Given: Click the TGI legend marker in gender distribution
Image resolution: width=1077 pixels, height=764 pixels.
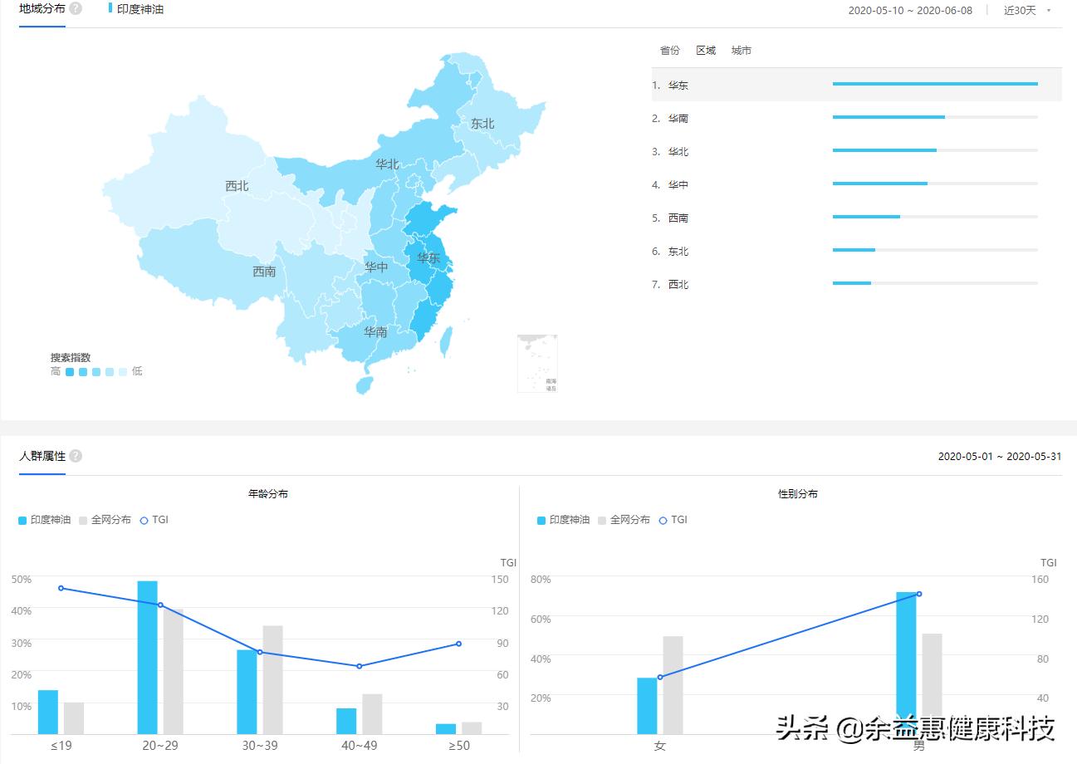Looking at the screenshot, I should click(664, 519).
